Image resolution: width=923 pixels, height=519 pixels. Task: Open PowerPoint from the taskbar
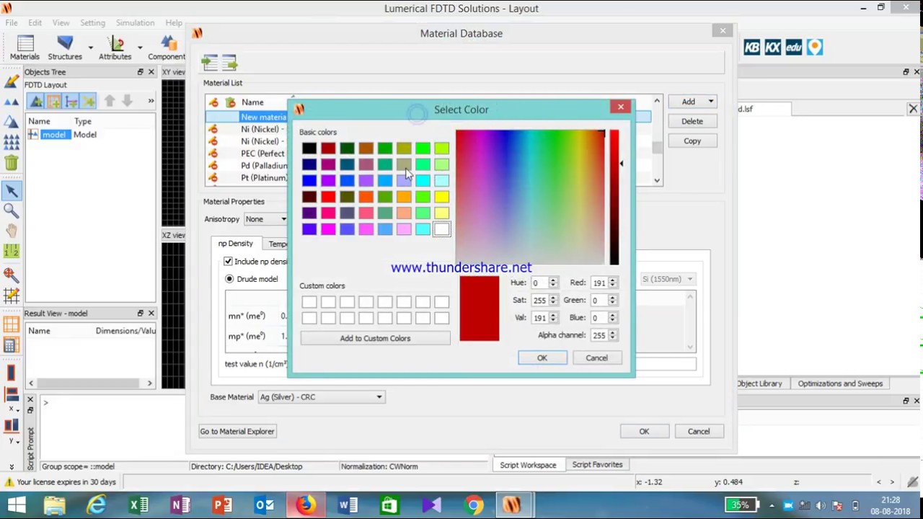(x=222, y=505)
